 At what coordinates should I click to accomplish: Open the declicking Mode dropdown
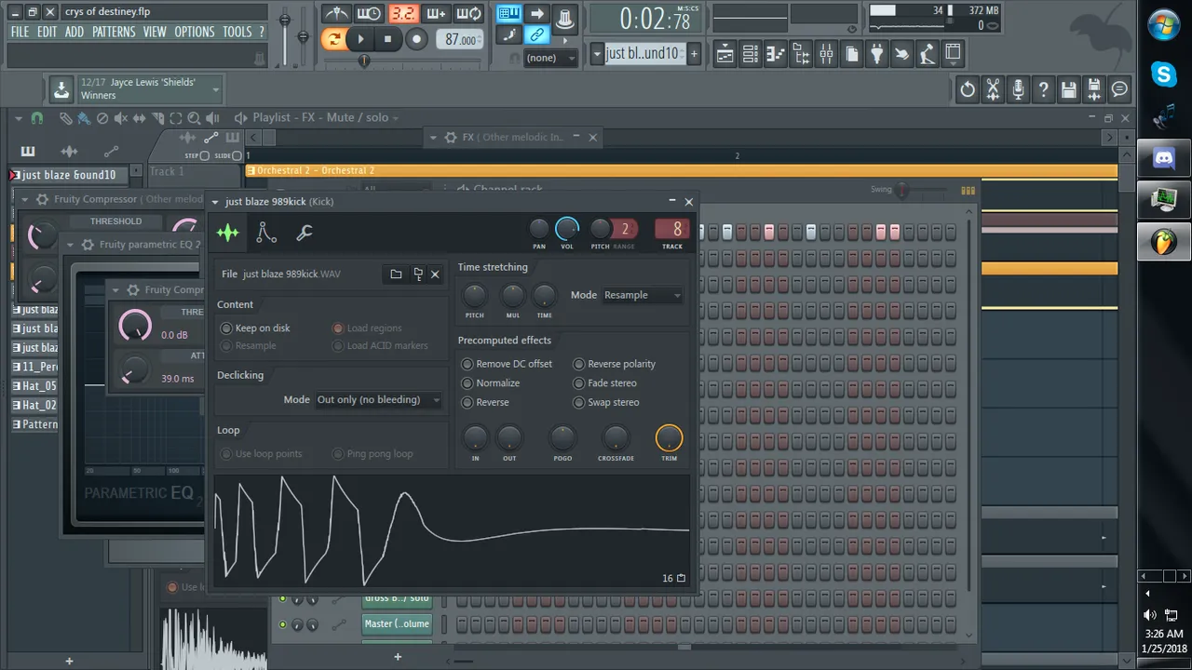(x=378, y=400)
